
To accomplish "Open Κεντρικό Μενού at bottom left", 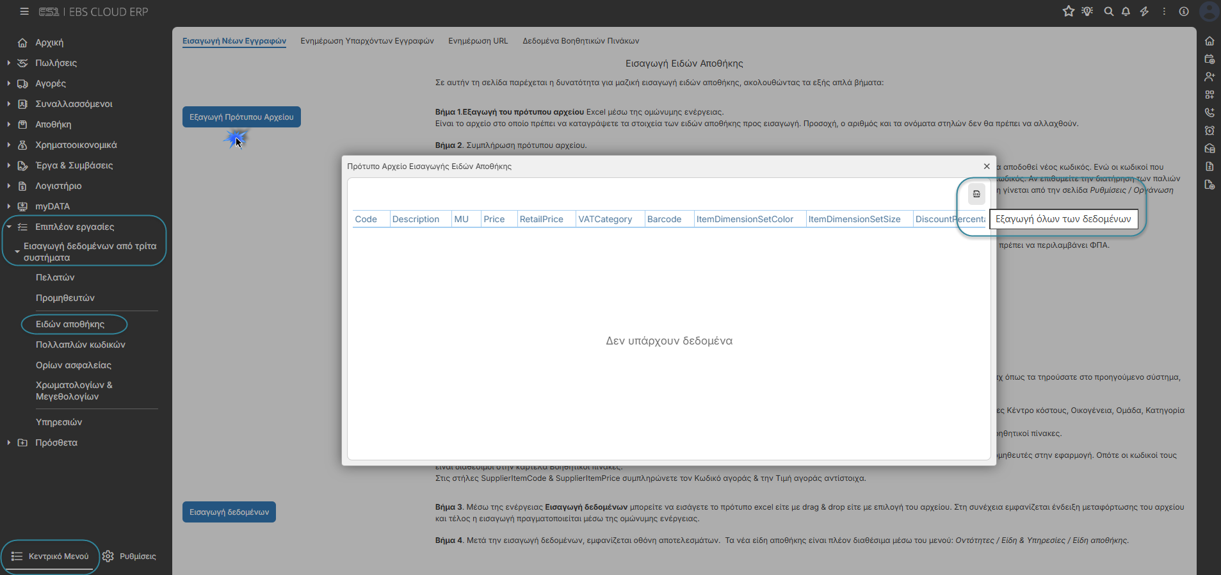I will (51, 556).
